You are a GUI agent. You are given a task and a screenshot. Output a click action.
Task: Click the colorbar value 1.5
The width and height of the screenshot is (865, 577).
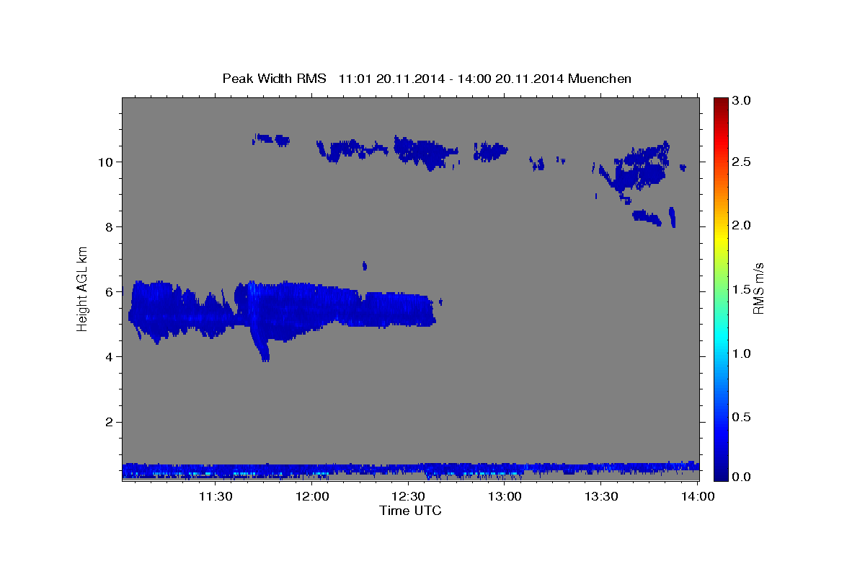[x=742, y=289]
